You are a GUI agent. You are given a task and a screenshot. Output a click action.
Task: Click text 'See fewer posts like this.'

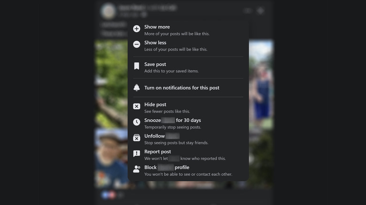click(167, 111)
